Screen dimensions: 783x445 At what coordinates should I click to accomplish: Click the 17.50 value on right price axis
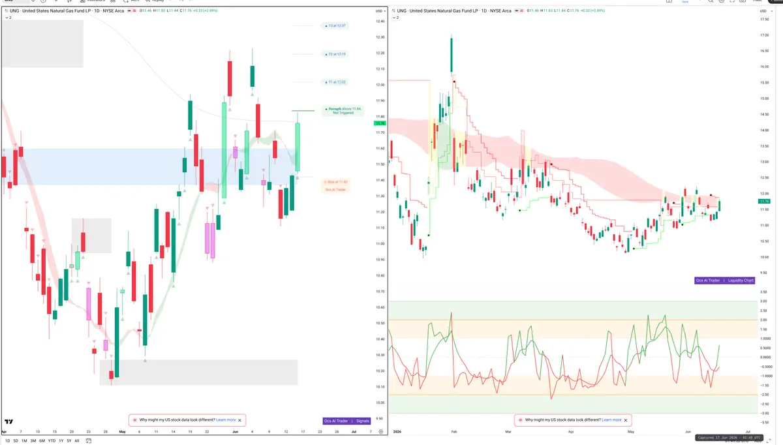point(763,19)
